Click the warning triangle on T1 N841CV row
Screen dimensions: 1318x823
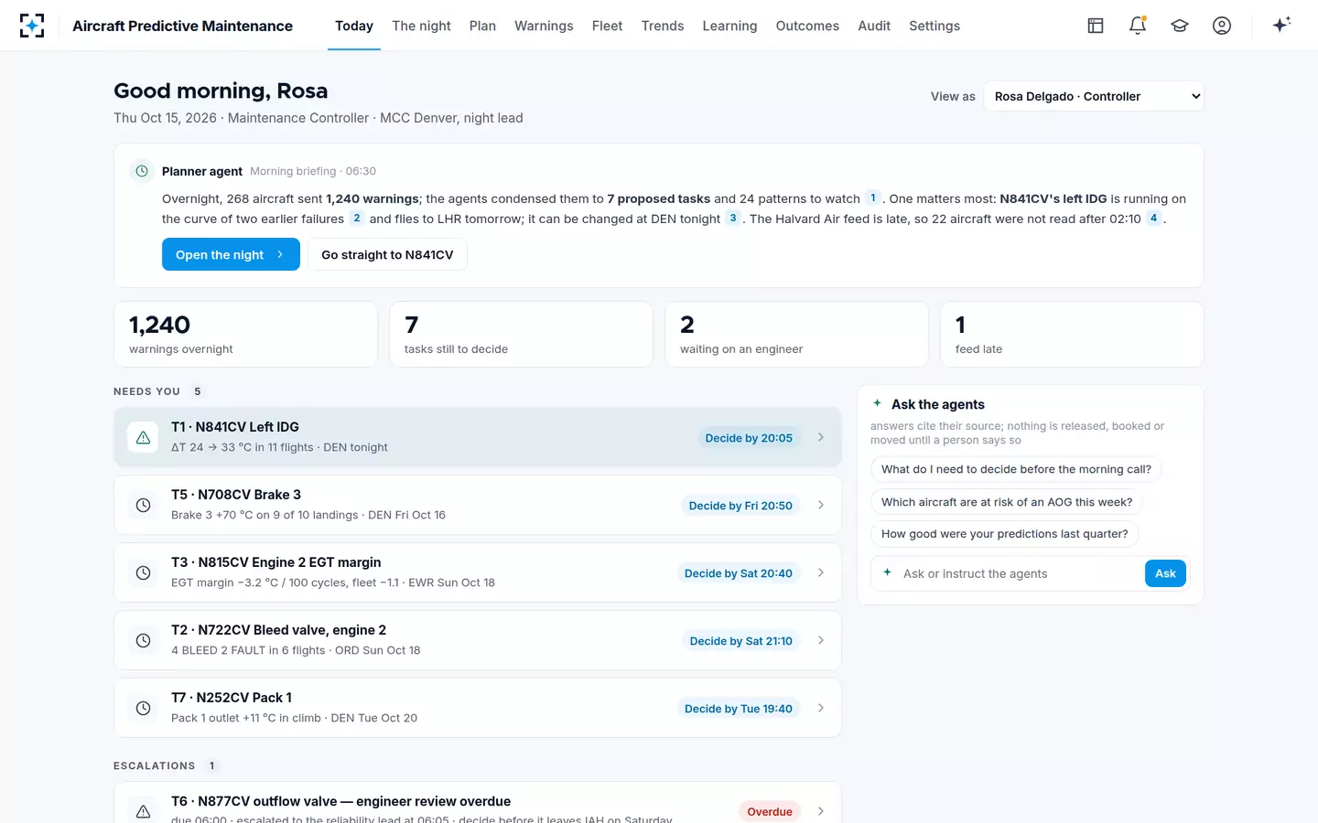tap(144, 438)
